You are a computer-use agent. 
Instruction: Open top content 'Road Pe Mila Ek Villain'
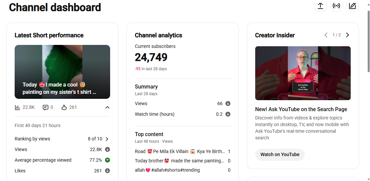[180, 151]
